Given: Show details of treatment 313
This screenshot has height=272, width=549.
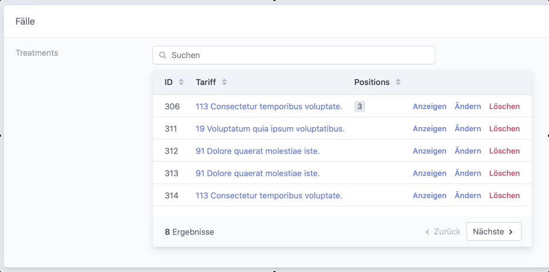Looking at the screenshot, I should (x=429, y=173).
